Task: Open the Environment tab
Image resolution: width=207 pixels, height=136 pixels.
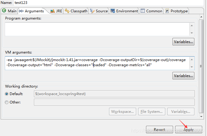Action: pos(124,11)
